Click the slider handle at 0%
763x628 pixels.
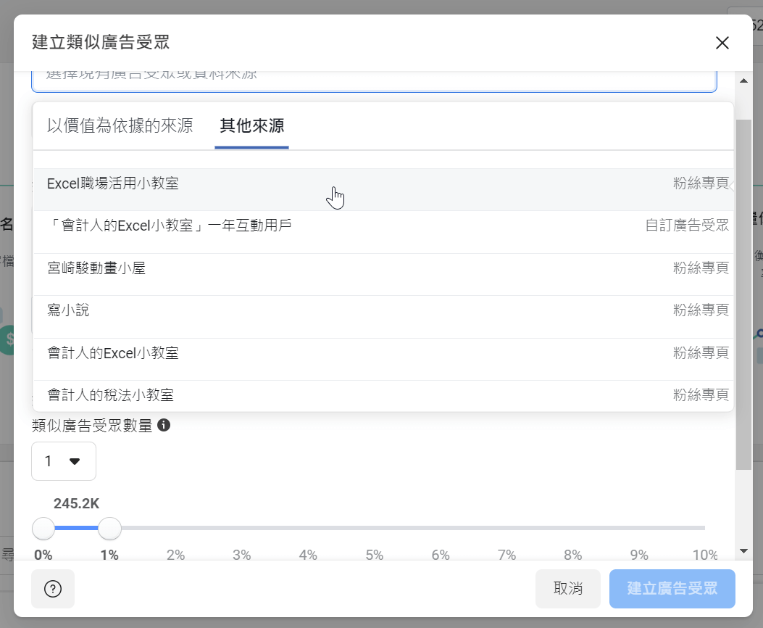tap(43, 528)
